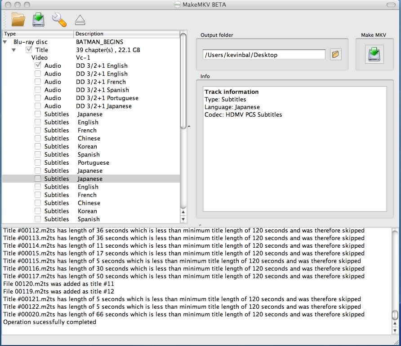Image resolution: width=401 pixels, height=346 pixels.
Task: Collapse the Title tree node
Action: click(14, 50)
